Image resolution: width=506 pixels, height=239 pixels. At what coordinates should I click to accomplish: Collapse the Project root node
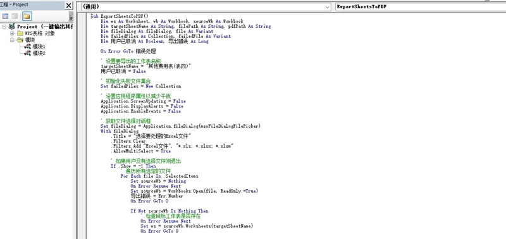(4, 27)
